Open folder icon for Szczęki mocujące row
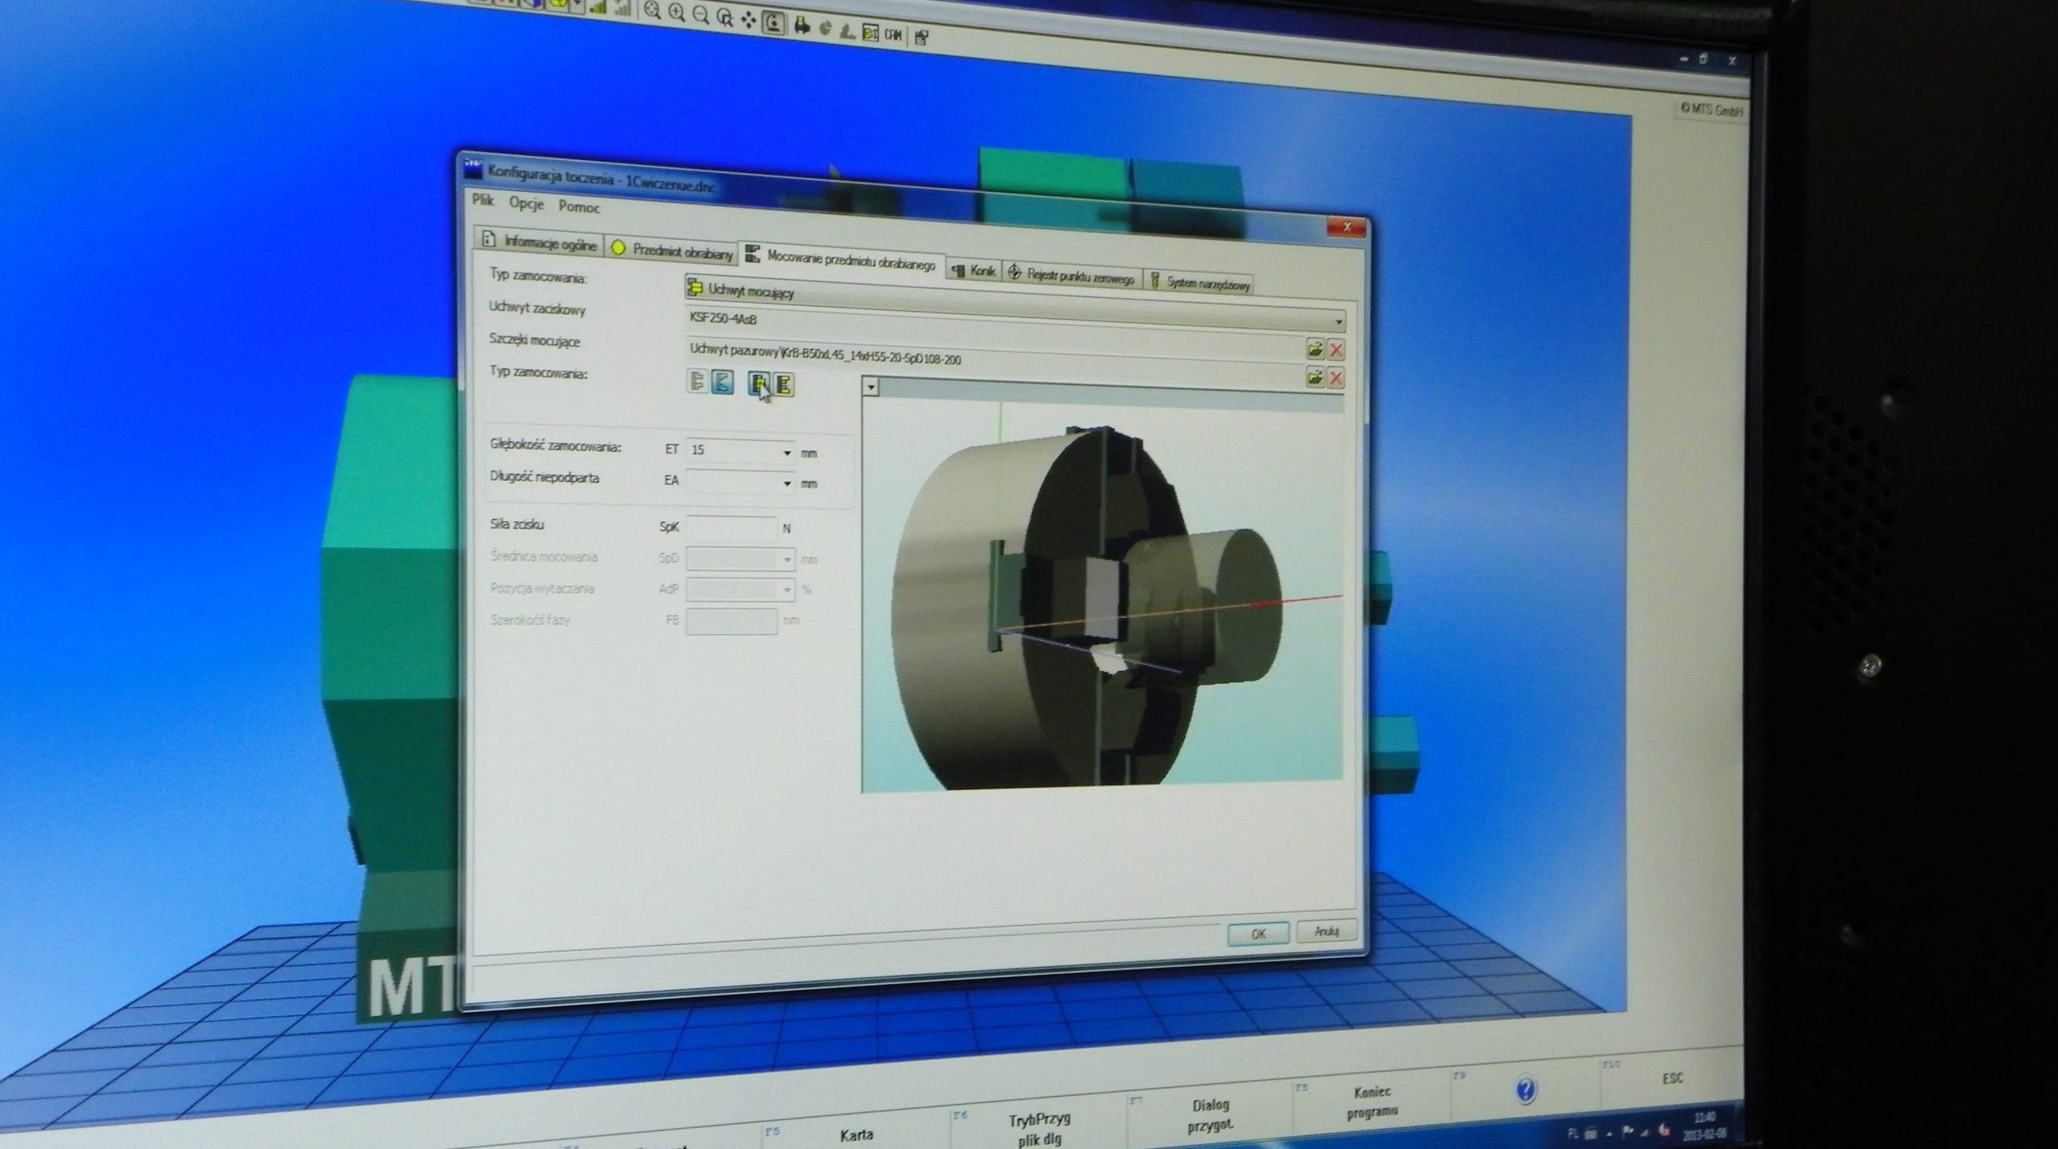Viewport: 2058px width, 1149px height. [1314, 349]
